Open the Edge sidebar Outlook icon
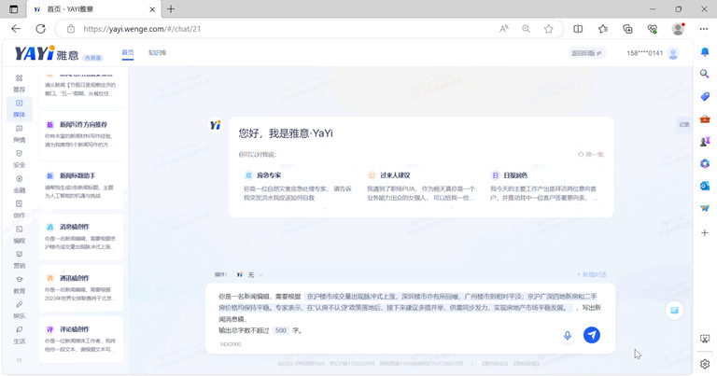Screen dimensions: 717x376 point(705,186)
